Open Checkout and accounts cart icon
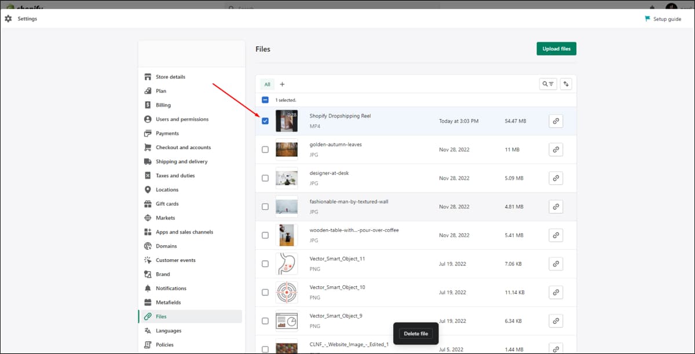 [148, 147]
